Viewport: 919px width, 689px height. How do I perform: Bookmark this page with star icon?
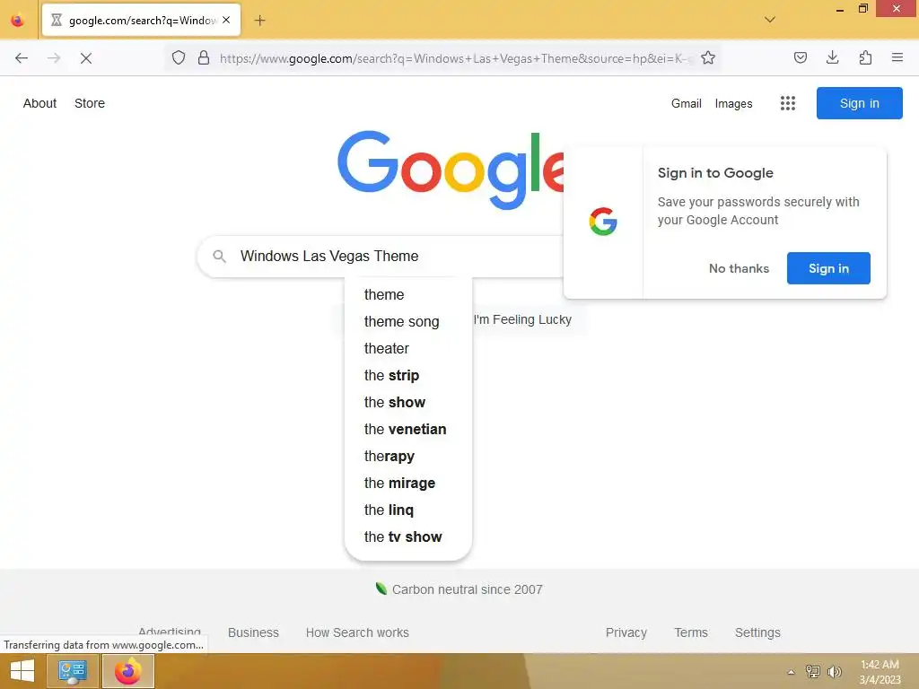tap(708, 57)
